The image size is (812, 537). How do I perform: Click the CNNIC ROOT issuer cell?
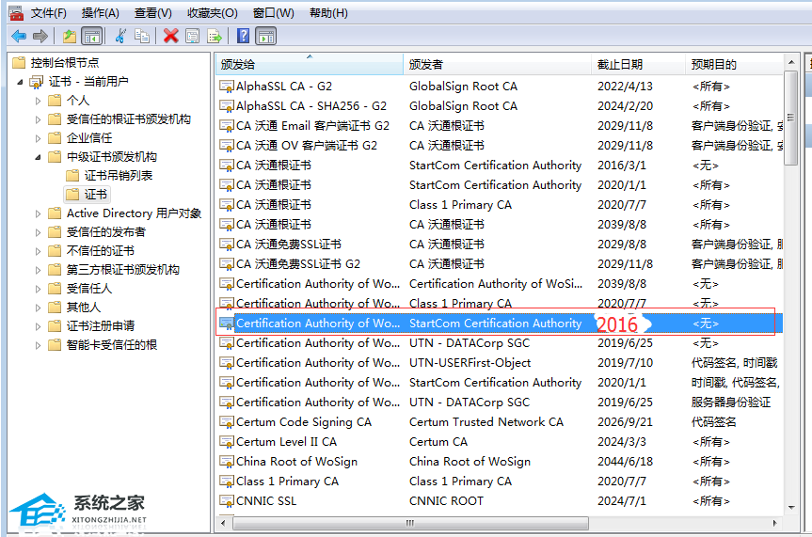[446, 500]
